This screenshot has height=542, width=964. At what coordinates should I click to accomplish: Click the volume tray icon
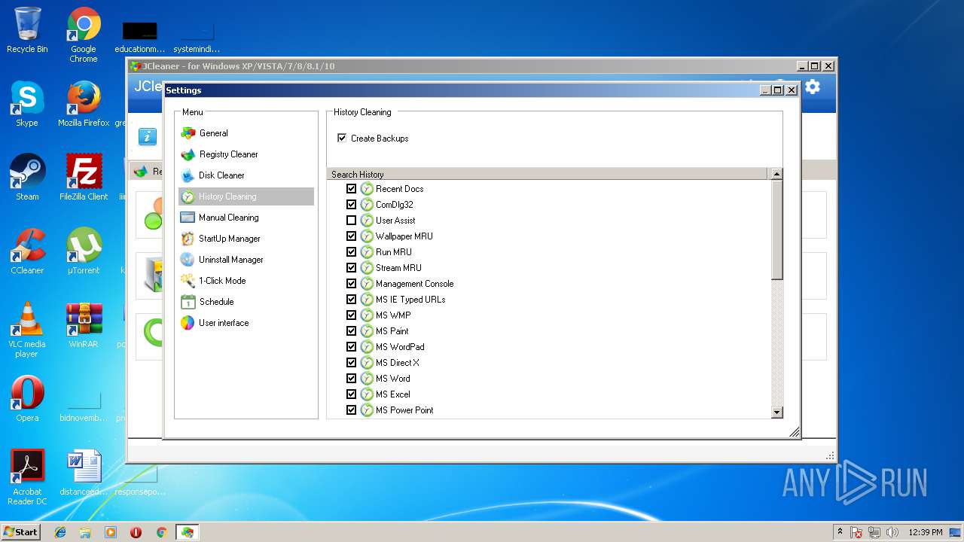(892, 532)
